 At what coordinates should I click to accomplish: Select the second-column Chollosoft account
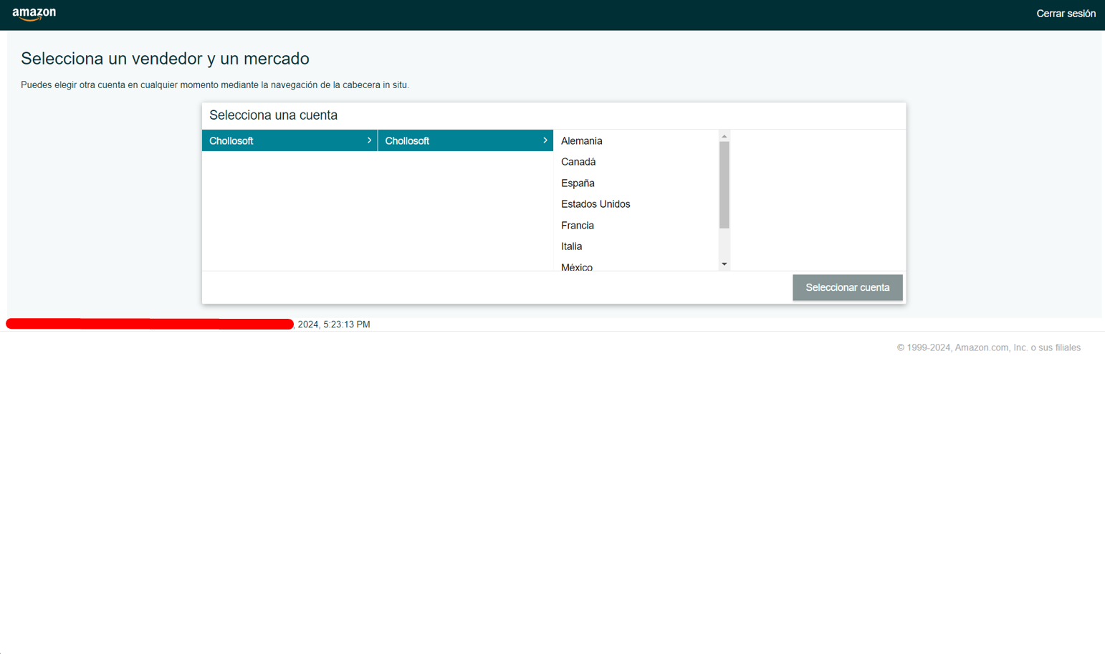[466, 140]
